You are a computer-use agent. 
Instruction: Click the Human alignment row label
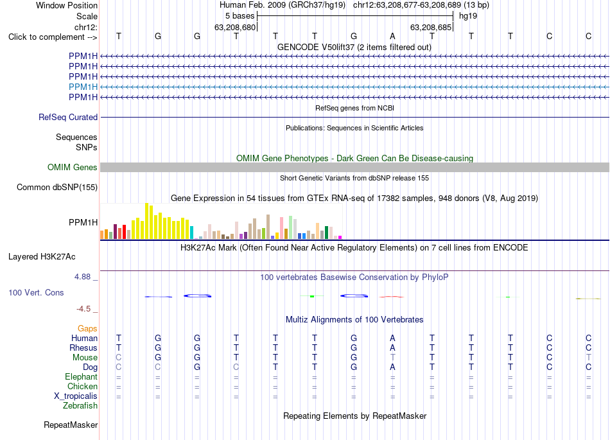(x=84, y=338)
